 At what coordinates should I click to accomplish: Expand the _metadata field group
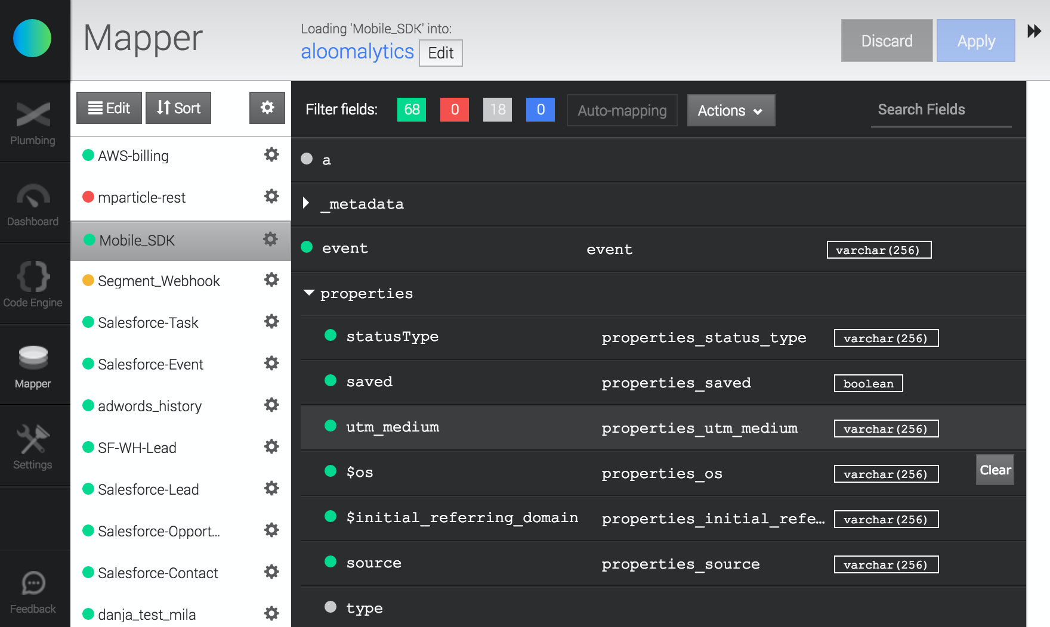click(306, 203)
